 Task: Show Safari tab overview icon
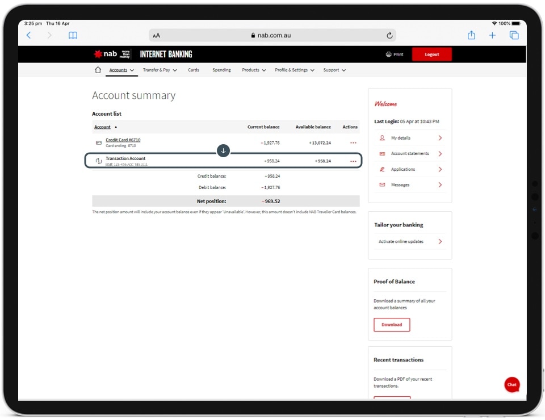pyautogui.click(x=514, y=35)
